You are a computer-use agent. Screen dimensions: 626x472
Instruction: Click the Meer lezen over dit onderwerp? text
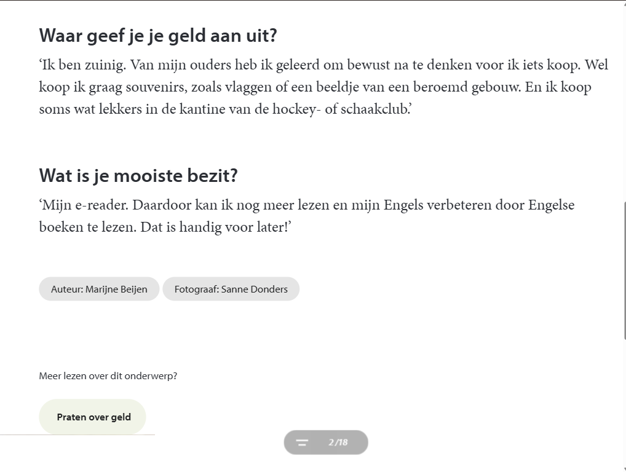click(108, 376)
